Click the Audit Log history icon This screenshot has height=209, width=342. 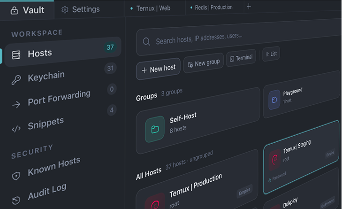click(x=16, y=200)
